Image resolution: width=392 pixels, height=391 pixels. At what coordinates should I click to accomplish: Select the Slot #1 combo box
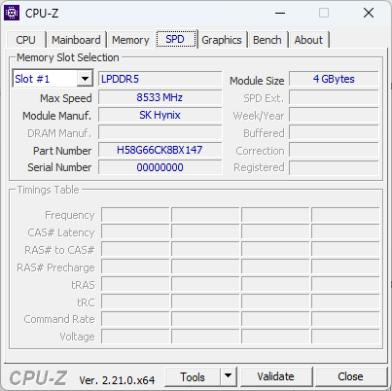[53, 79]
